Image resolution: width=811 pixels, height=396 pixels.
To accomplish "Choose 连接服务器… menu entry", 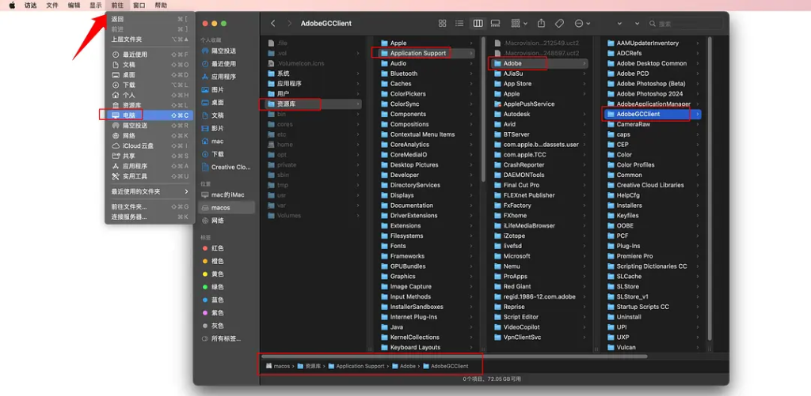I will point(150,217).
